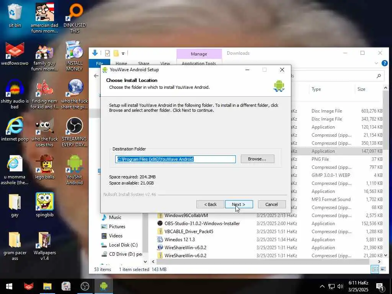Click the Back button in setup
This screenshot has width=392, height=294.
210,204
